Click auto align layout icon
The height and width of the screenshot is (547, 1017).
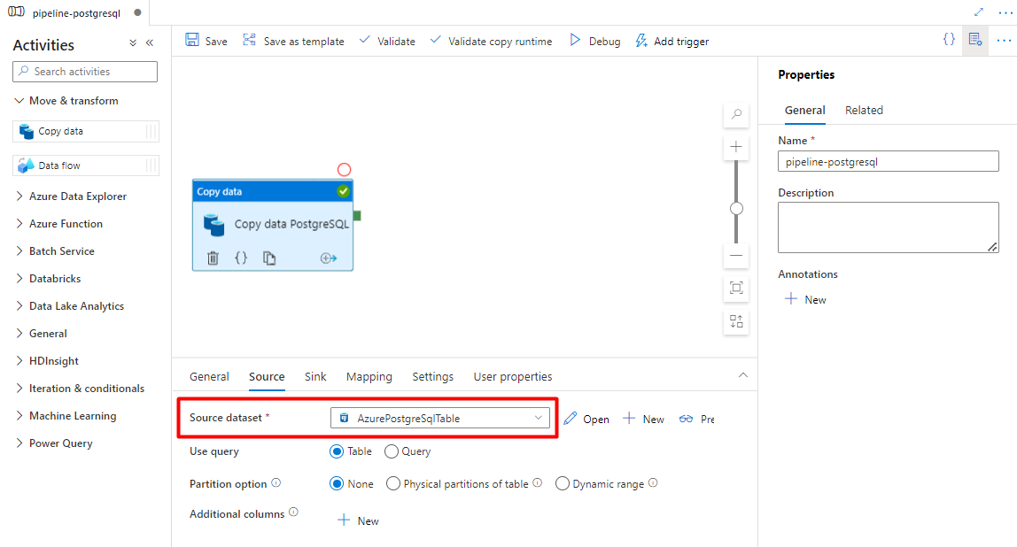point(736,321)
